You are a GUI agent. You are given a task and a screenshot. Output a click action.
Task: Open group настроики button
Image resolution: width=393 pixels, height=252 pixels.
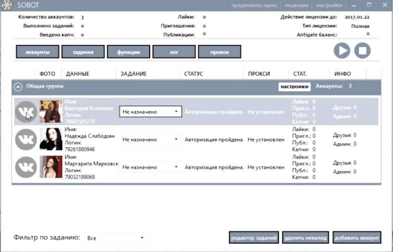pyautogui.click(x=294, y=86)
